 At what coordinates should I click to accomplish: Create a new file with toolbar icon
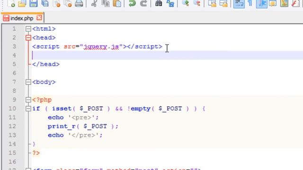click(11, 3)
